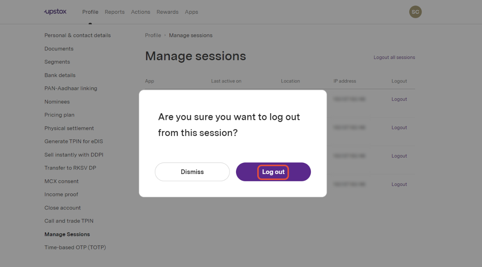Image resolution: width=482 pixels, height=267 pixels.
Task: Go to Bank details section
Action: pyautogui.click(x=60, y=75)
